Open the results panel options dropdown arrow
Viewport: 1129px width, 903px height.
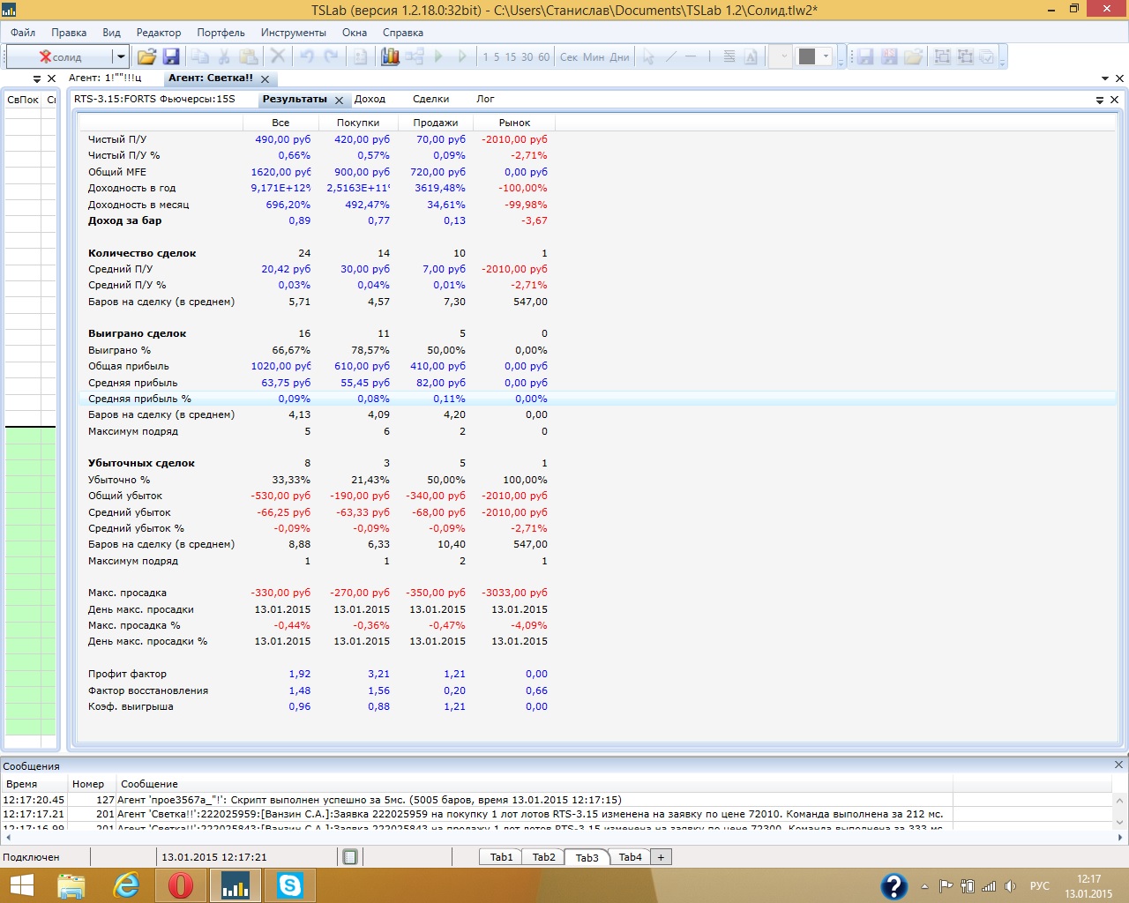[1100, 100]
